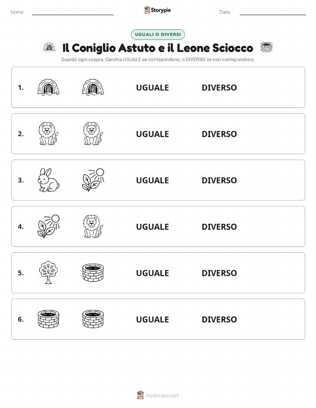Select DIVERSO for row 5
Screen dimensions: 316x408
(219, 273)
